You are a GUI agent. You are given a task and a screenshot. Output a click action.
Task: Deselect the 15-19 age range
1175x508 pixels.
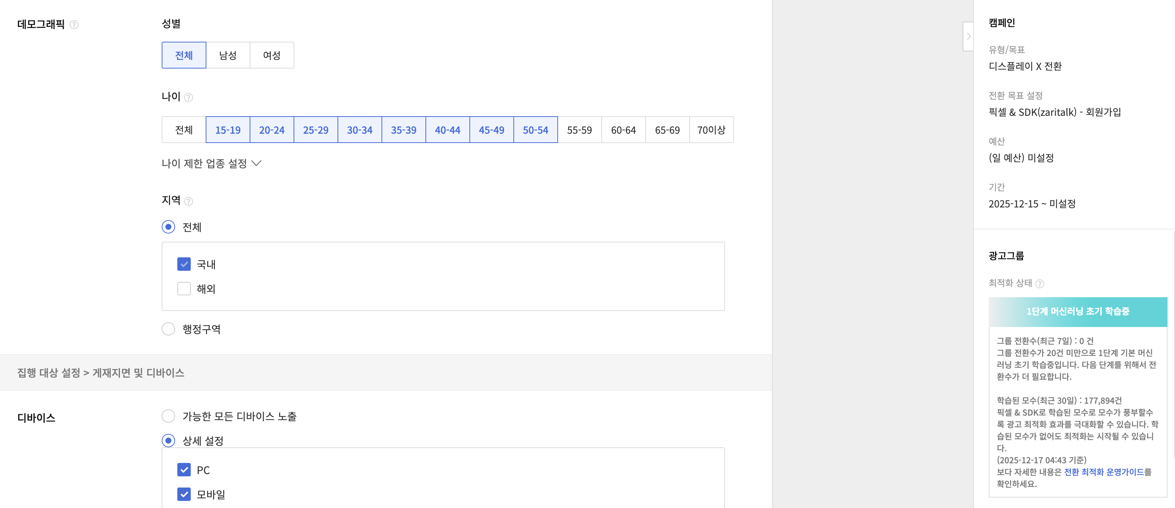[x=228, y=130]
